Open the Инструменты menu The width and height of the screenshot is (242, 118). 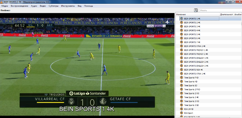[68, 6]
